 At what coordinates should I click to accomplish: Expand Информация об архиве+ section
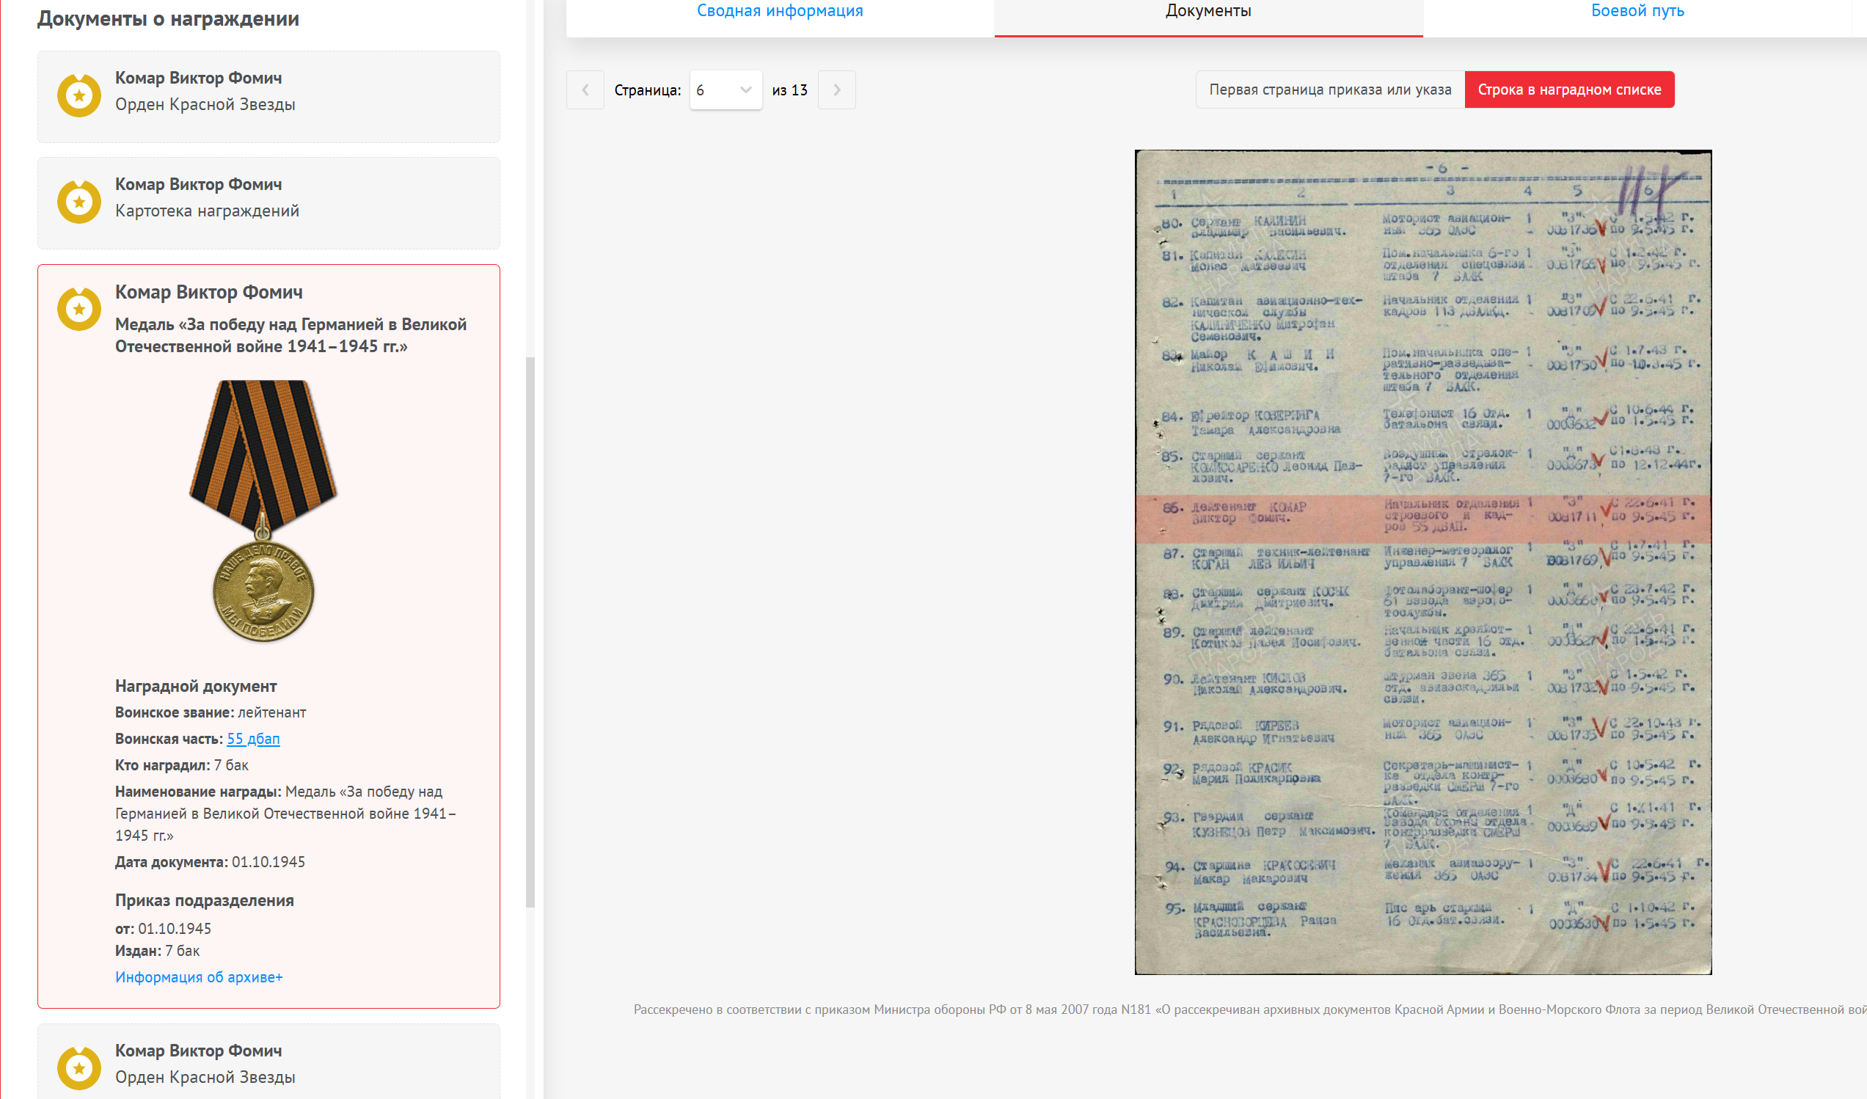click(199, 976)
